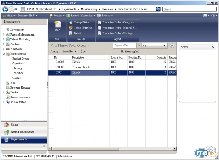Click the Back navigation arrow button
Viewport: 219px width, 160px height.
(x=5, y=10)
